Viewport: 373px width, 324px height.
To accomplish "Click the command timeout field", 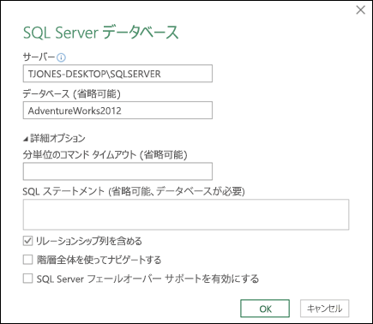I will coord(117,171).
